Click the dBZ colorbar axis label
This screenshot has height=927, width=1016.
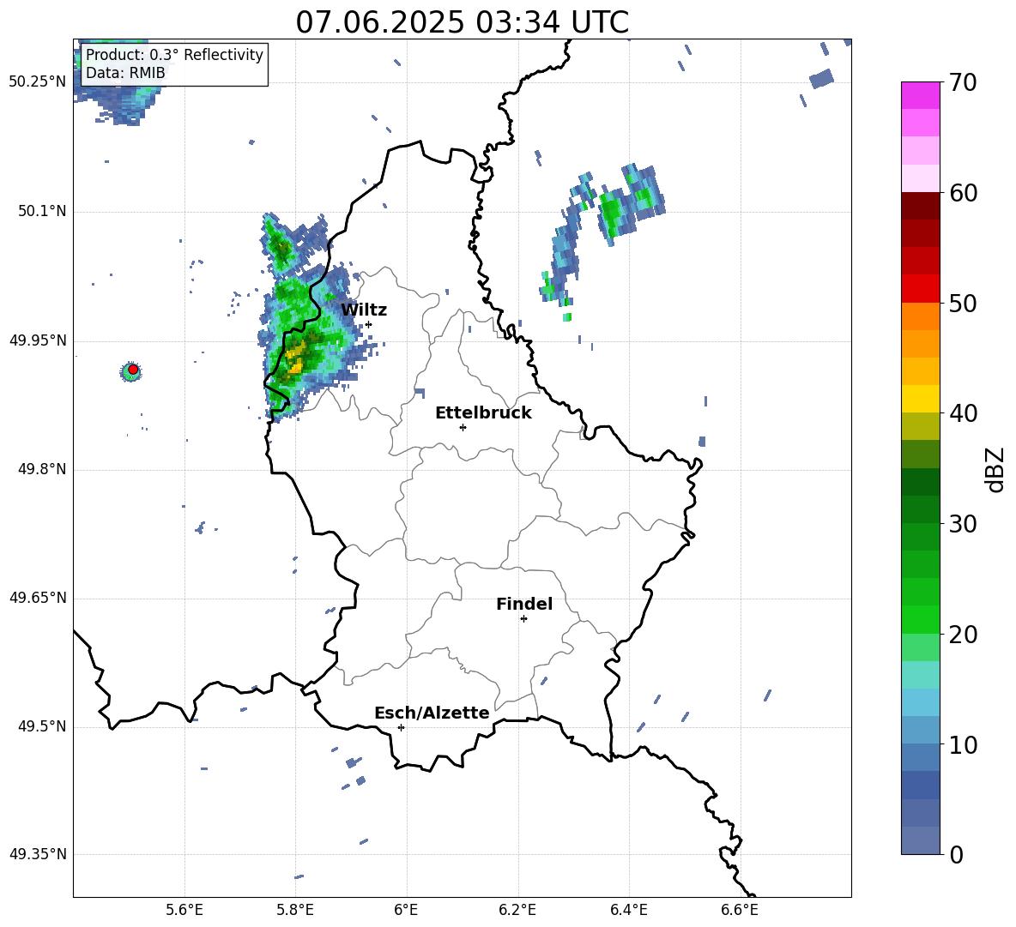[x=994, y=469]
